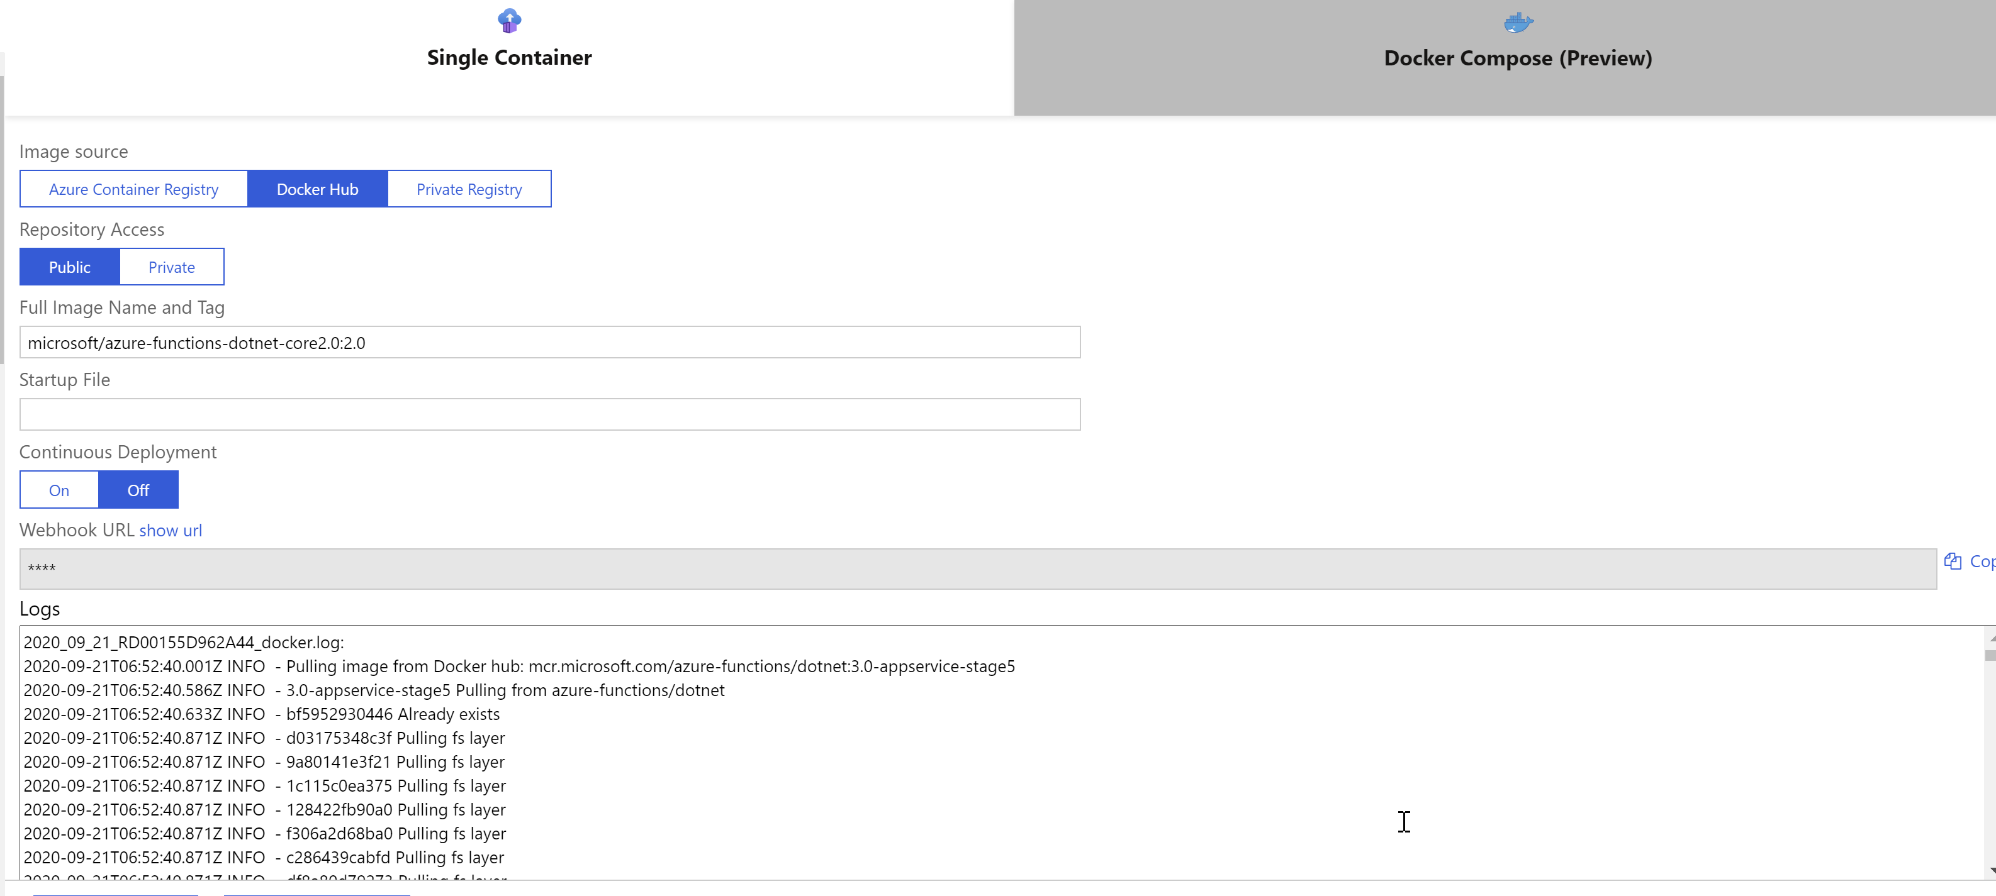Select Azure Container Registry as image source
Image resolution: width=1996 pixels, height=896 pixels.
tap(133, 188)
